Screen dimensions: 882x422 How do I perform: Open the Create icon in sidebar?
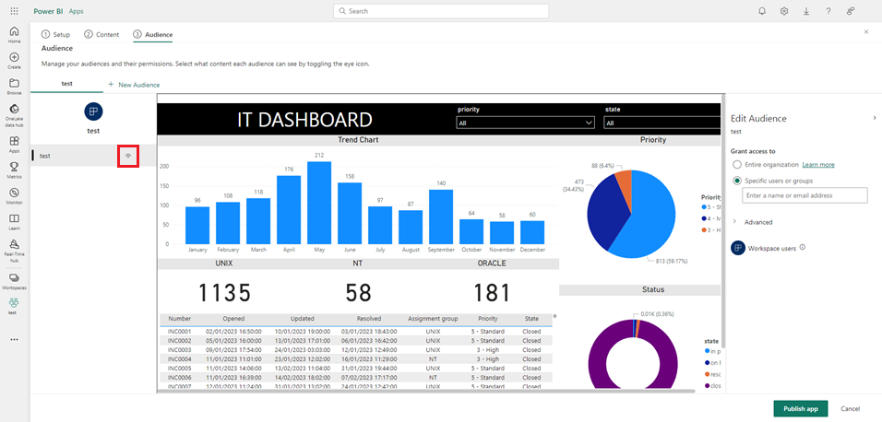coord(14,59)
